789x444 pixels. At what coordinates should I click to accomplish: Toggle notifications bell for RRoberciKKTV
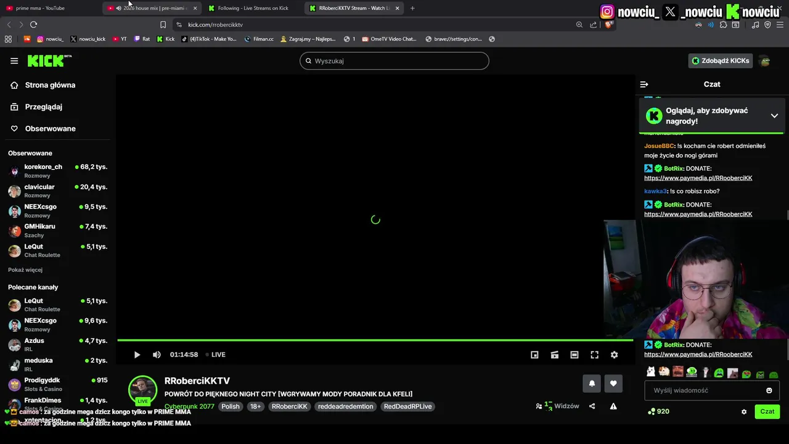tap(592, 383)
